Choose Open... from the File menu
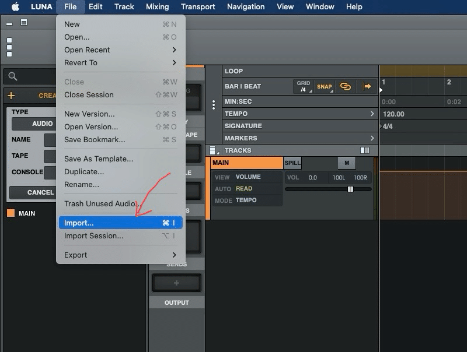The image size is (467, 352). point(120,37)
